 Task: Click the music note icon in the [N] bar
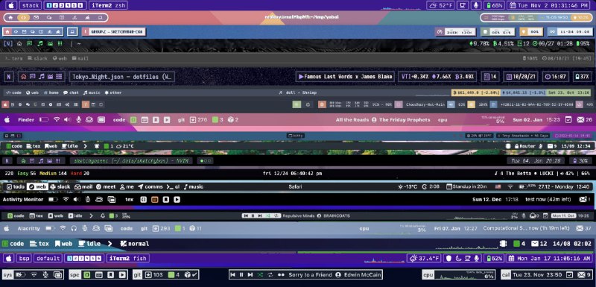click(40, 44)
